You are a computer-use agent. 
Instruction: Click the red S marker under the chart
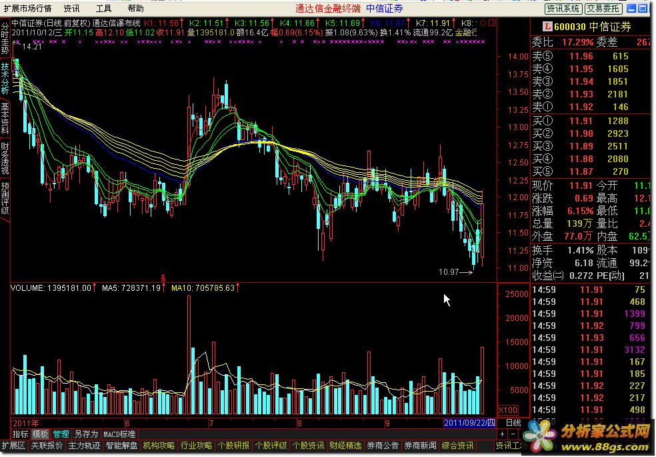tap(163, 278)
